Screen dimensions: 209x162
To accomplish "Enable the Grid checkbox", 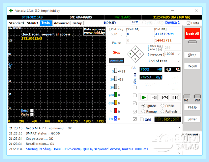I will click(142, 119).
